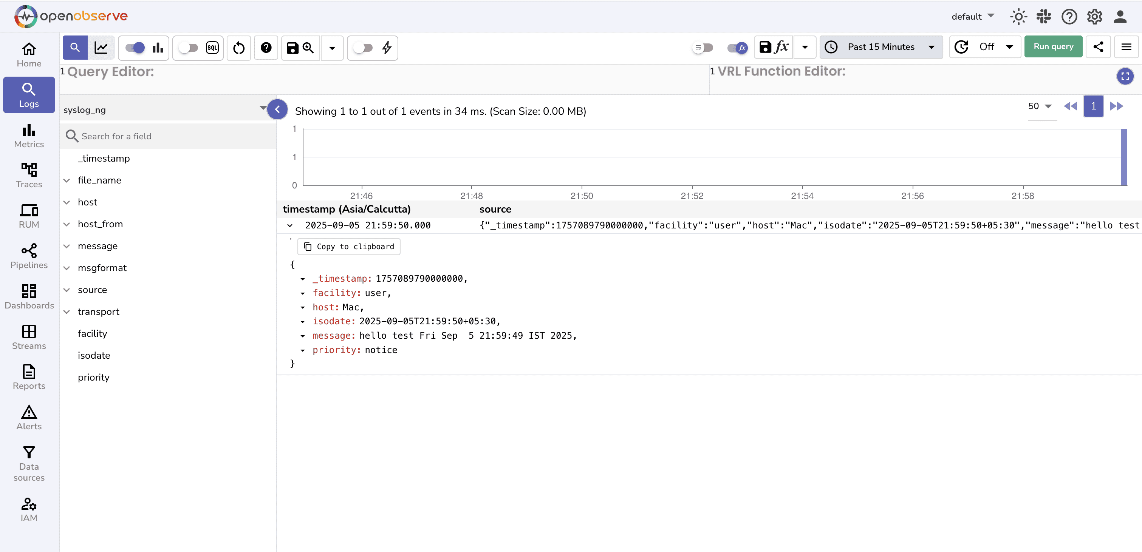Select the _timestamp field
The width and height of the screenshot is (1142, 552).
[x=104, y=158]
